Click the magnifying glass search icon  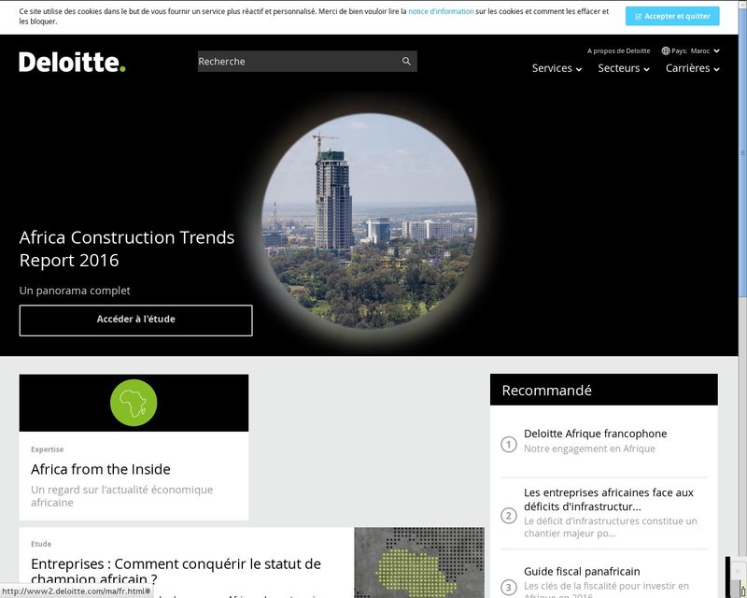click(406, 62)
